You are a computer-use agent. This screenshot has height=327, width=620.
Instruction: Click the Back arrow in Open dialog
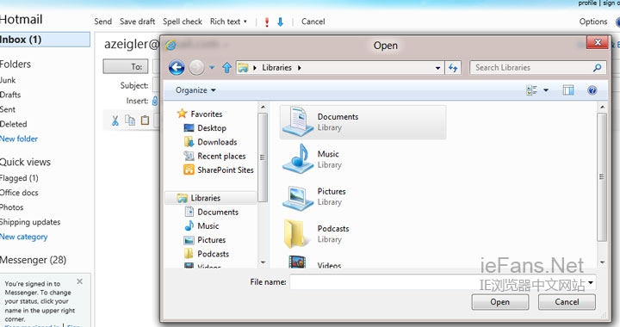tap(177, 67)
